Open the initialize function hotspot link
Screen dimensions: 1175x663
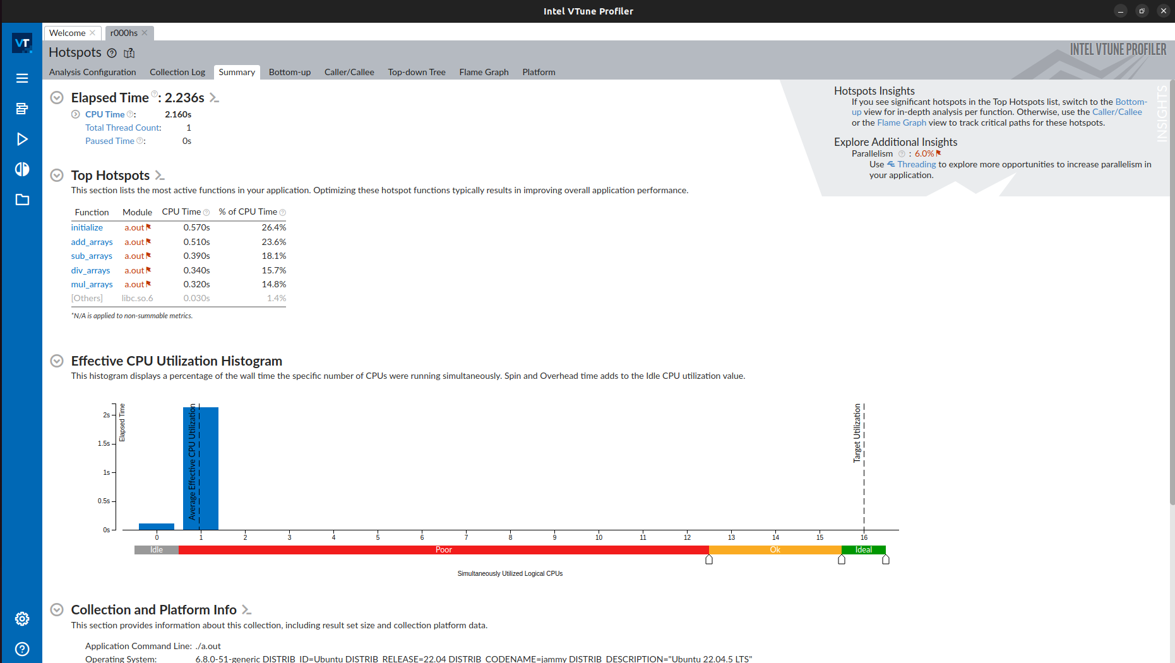87,227
